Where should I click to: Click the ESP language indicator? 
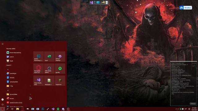click(x=186, y=109)
